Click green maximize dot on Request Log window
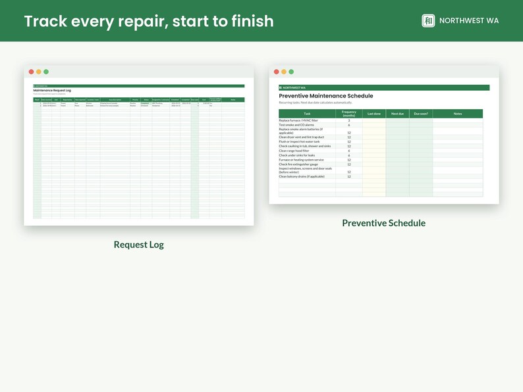Image resolution: width=523 pixels, height=392 pixels. tap(46, 72)
